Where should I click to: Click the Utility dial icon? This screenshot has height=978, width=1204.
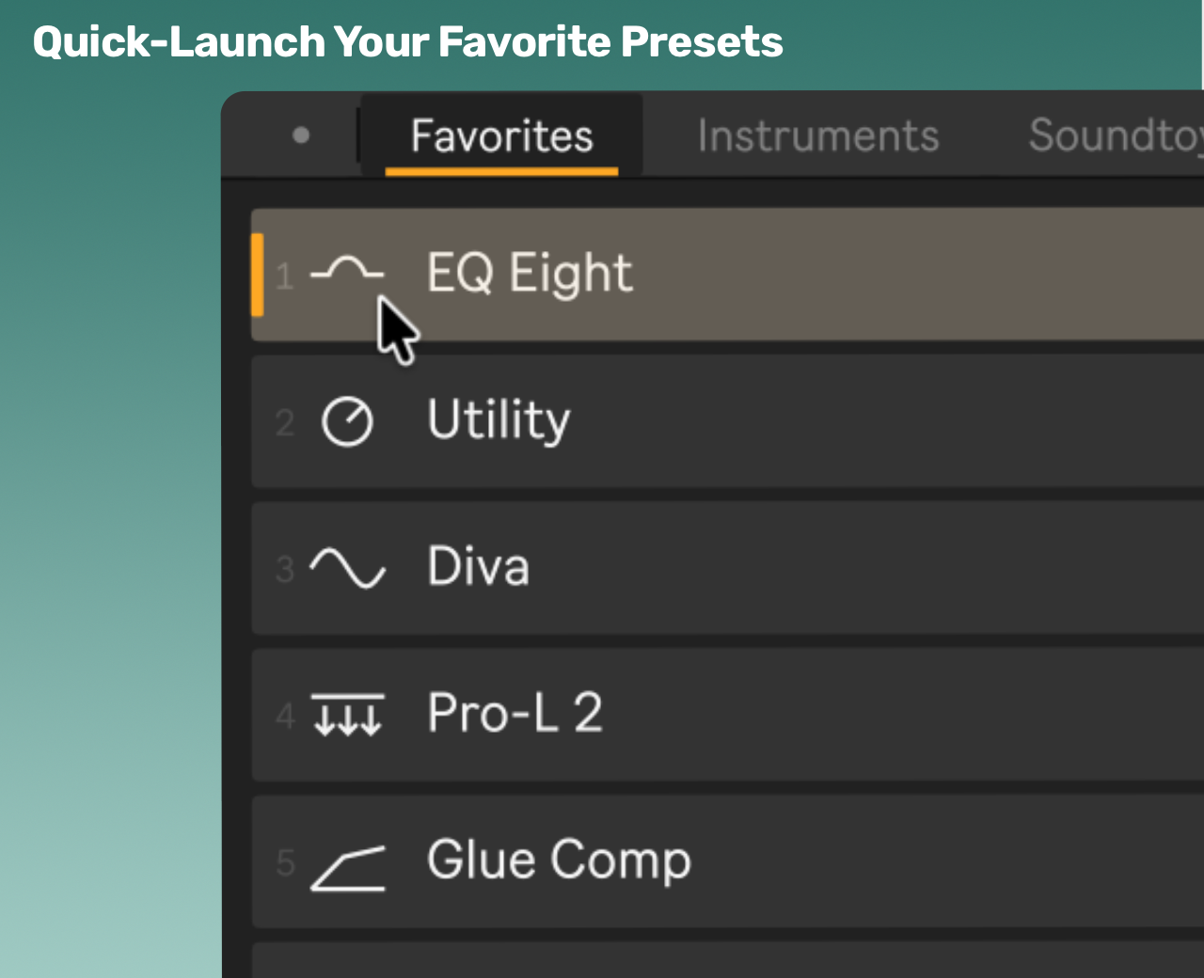(x=347, y=420)
